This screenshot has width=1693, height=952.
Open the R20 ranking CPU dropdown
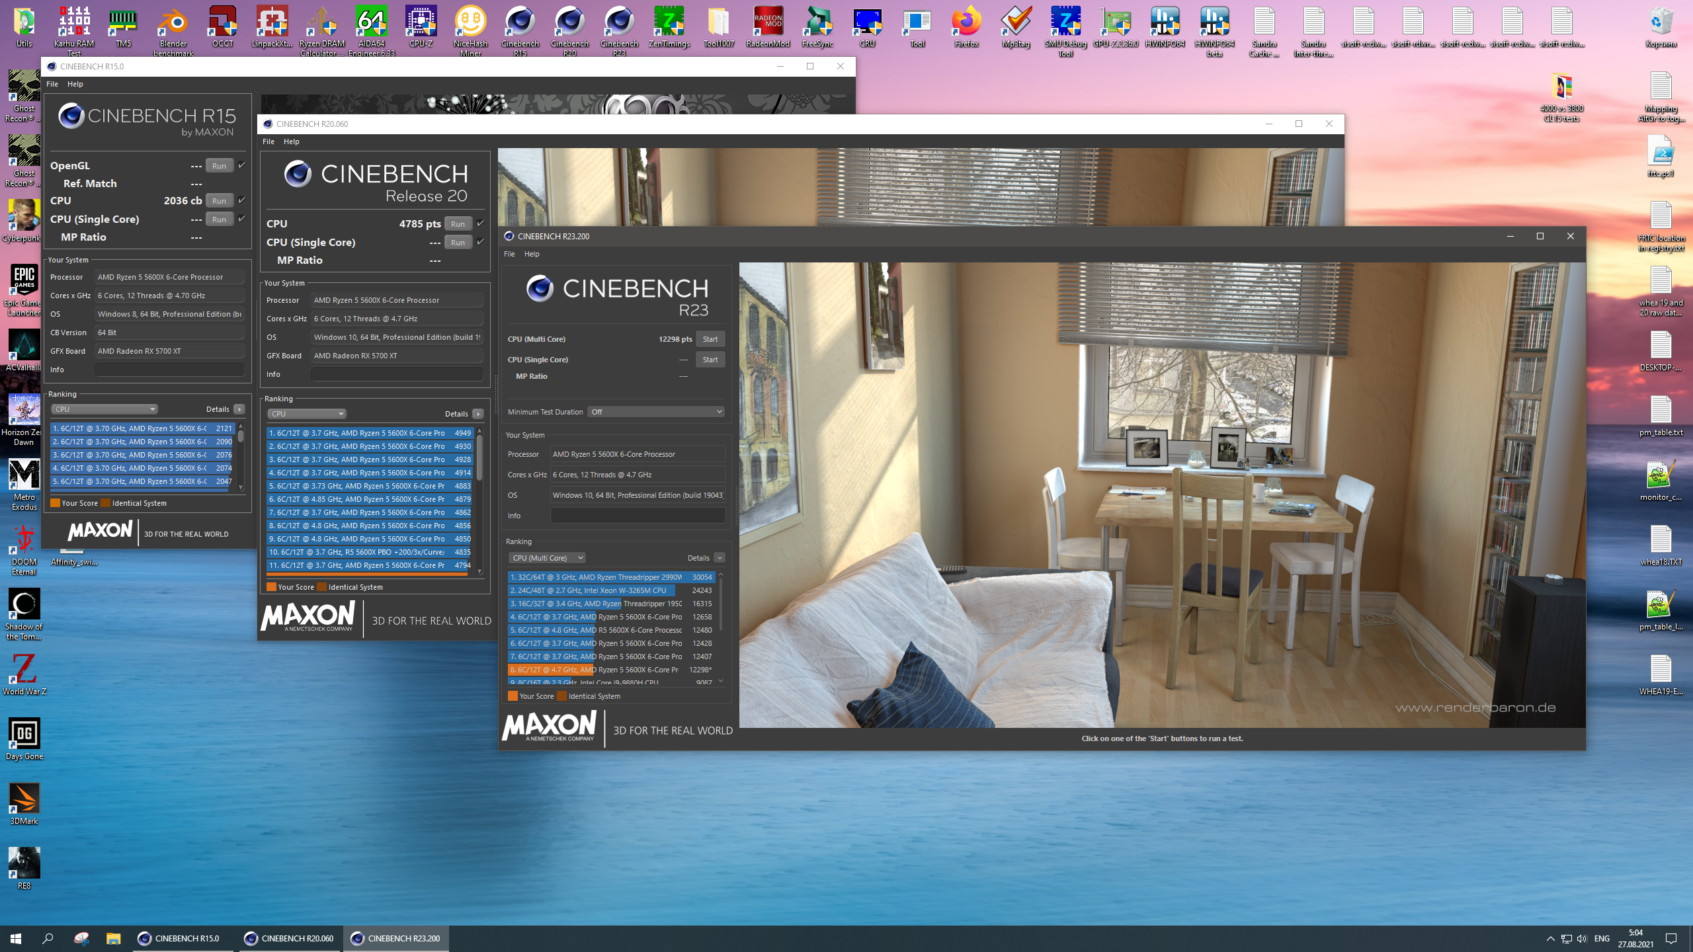pos(306,414)
